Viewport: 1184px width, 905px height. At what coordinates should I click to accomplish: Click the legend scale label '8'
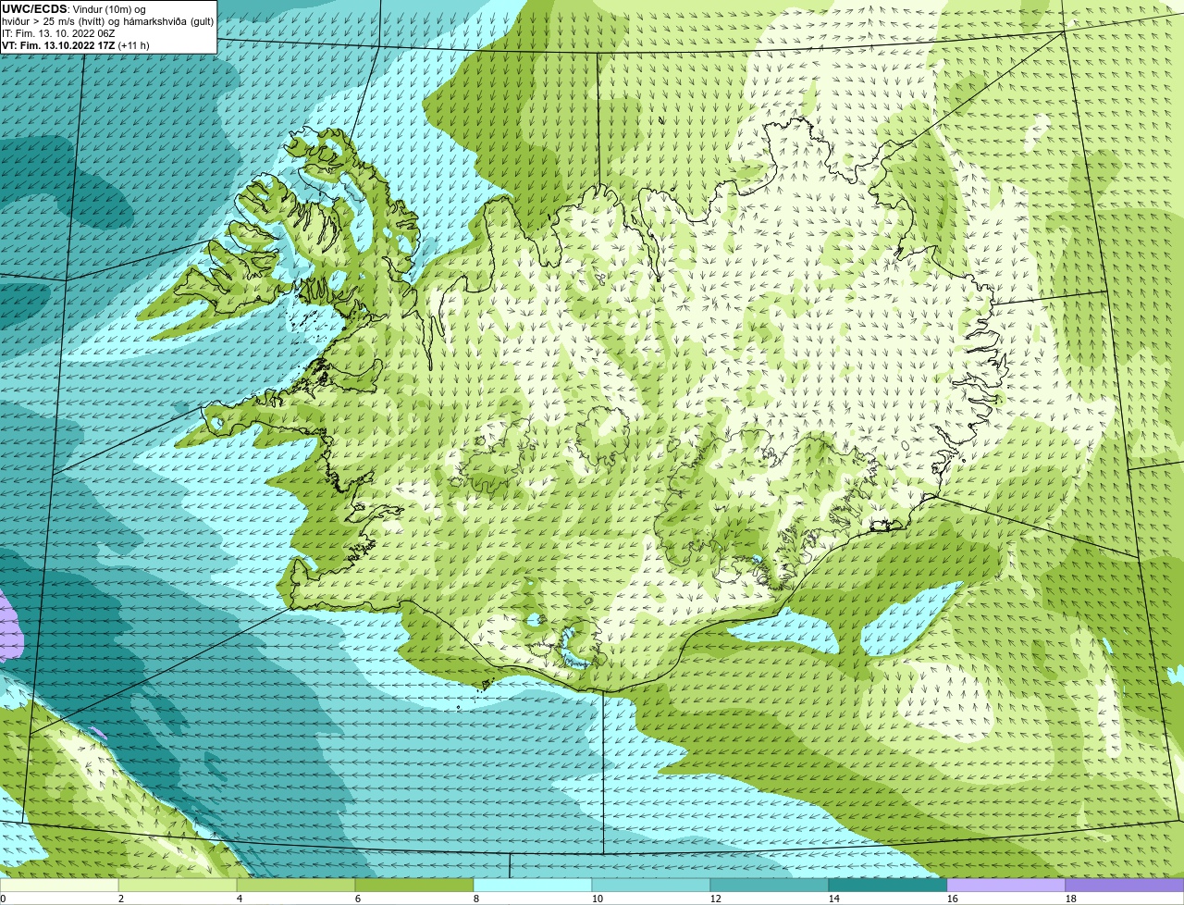point(476,899)
